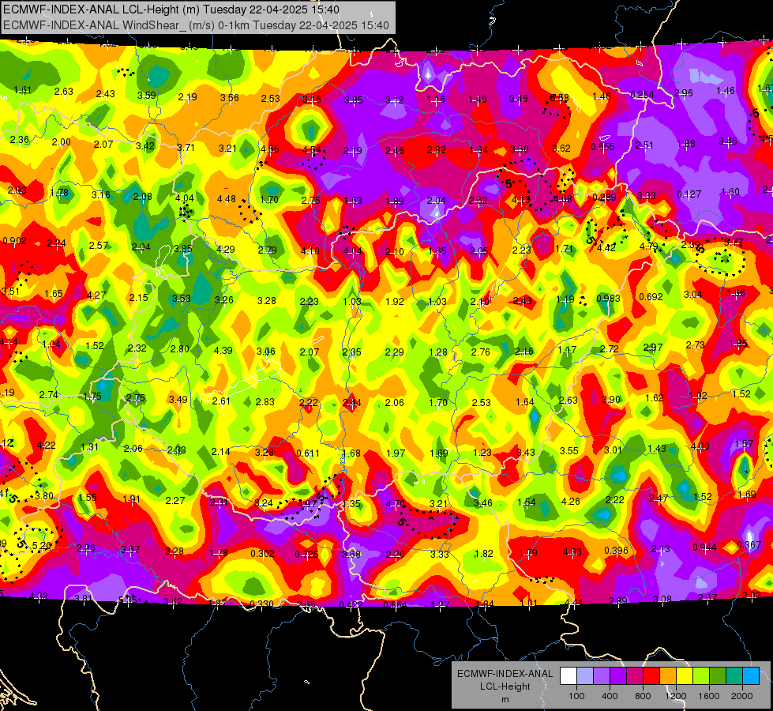The image size is (773, 711).
Task: Click the 0.367 wind shear value
Action: (749, 544)
